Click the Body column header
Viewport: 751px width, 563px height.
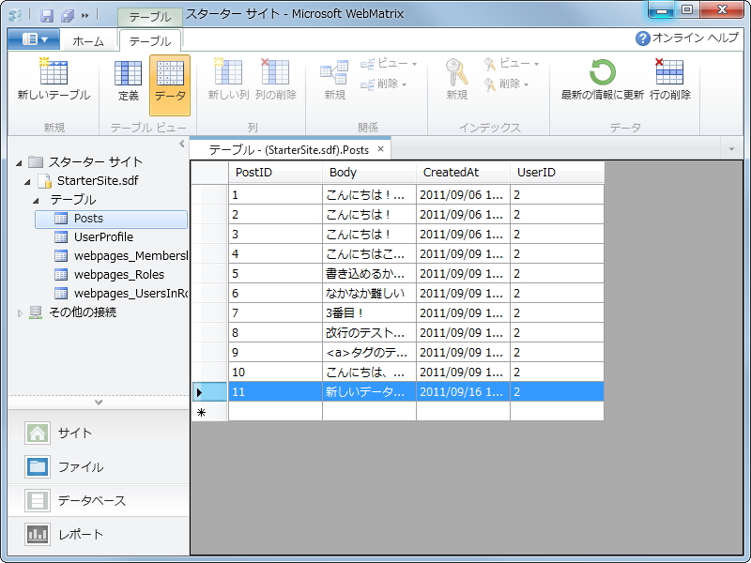(x=369, y=173)
